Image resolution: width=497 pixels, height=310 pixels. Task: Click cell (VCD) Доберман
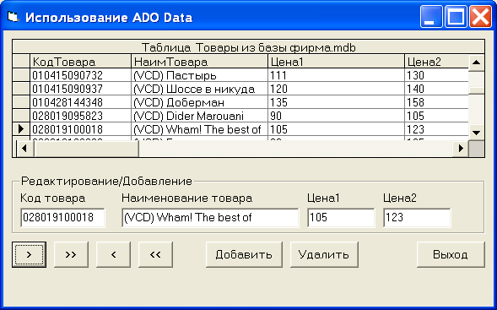[200, 102]
